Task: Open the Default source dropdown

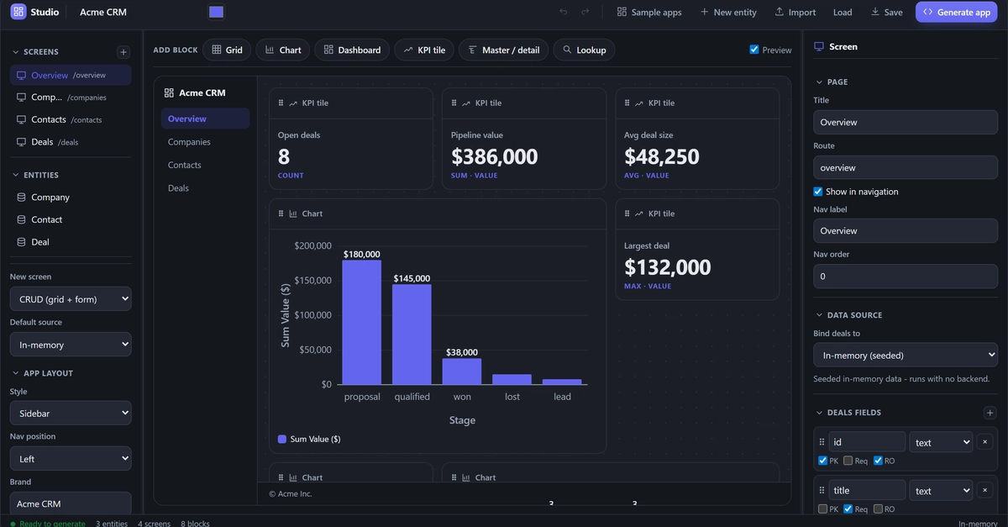Action: [x=71, y=345]
